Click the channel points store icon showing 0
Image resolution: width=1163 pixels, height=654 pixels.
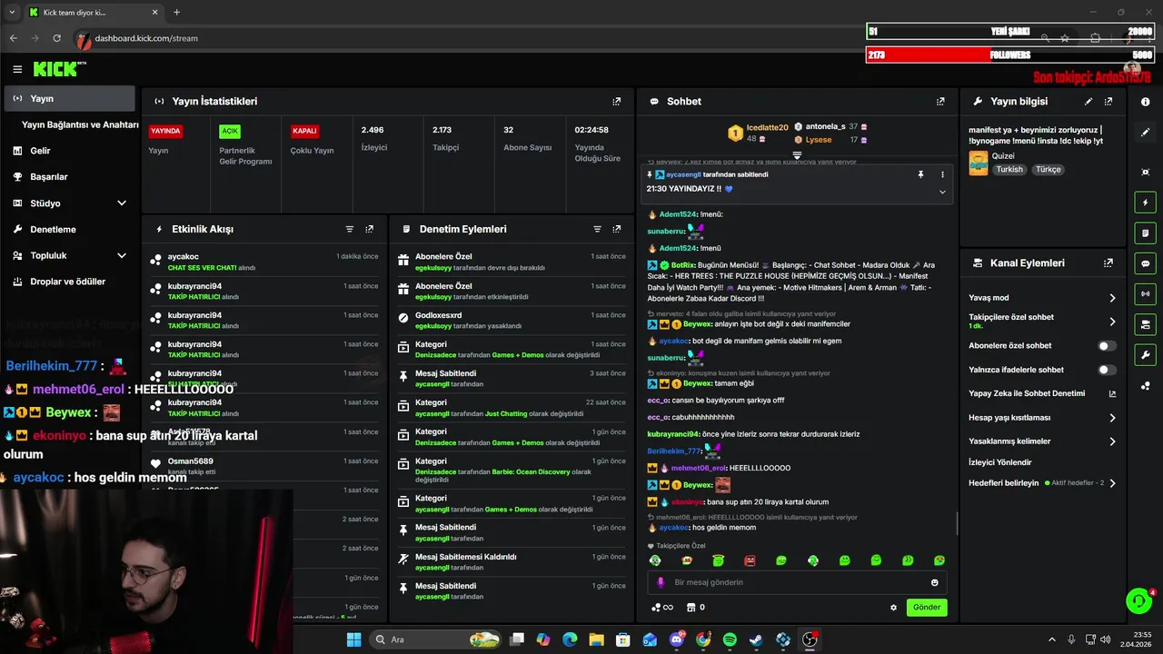[x=695, y=608]
